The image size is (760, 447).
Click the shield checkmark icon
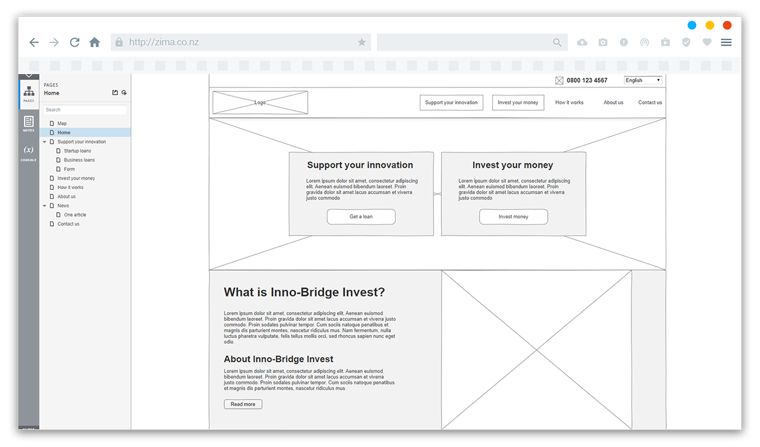coord(686,42)
